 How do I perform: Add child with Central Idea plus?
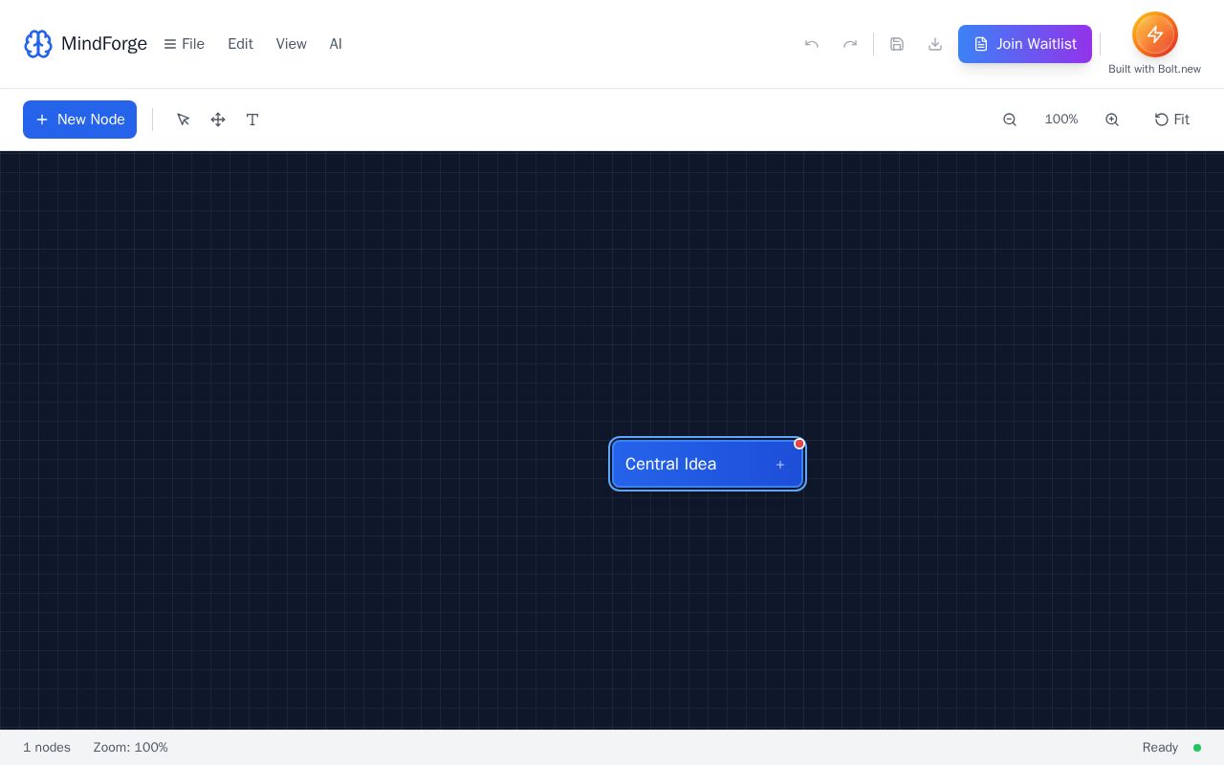(x=780, y=465)
